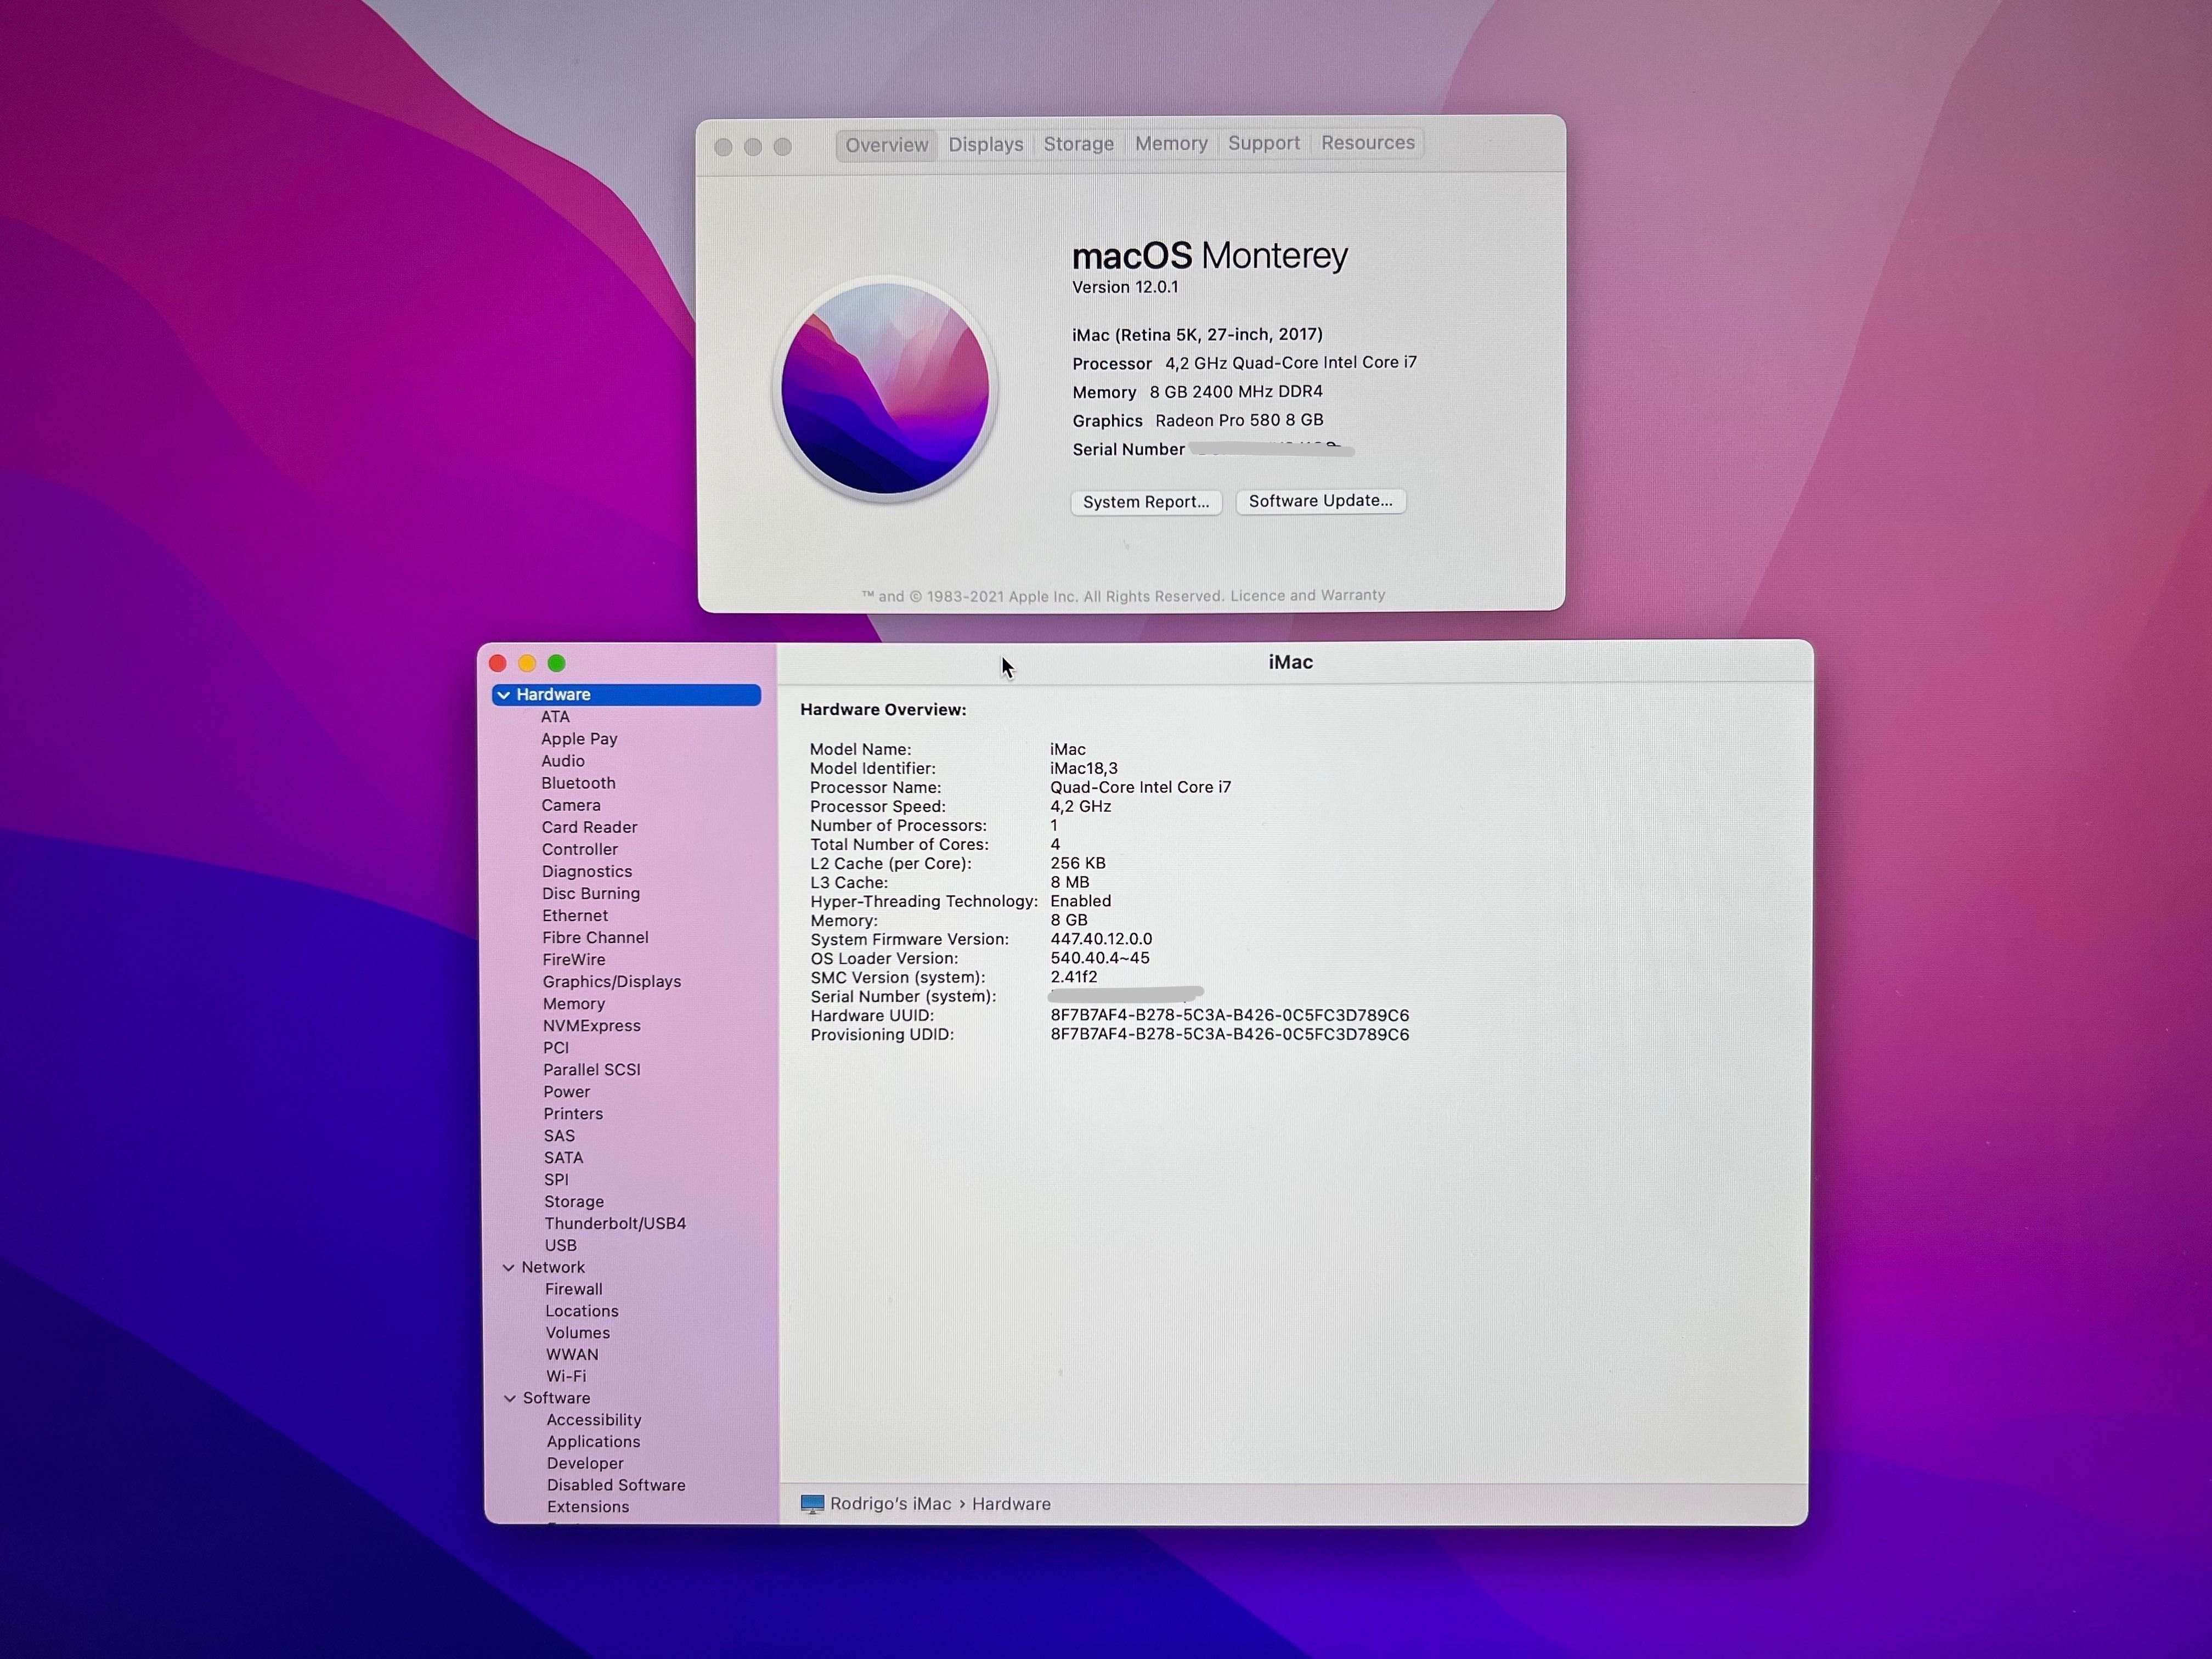This screenshot has width=2212, height=1659.
Task: Select Memory in the sidebar list
Action: pyautogui.click(x=574, y=1004)
